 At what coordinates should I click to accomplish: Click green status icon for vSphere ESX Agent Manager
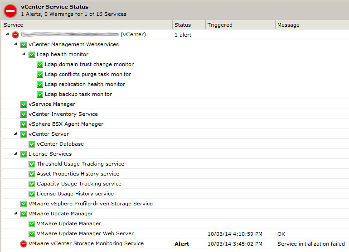click(x=24, y=124)
